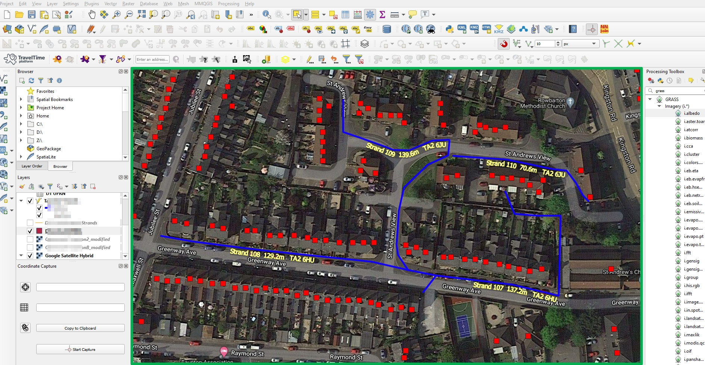This screenshot has height=365, width=705.
Task: Click the Zoom Out magnifier tool
Action: click(x=129, y=15)
